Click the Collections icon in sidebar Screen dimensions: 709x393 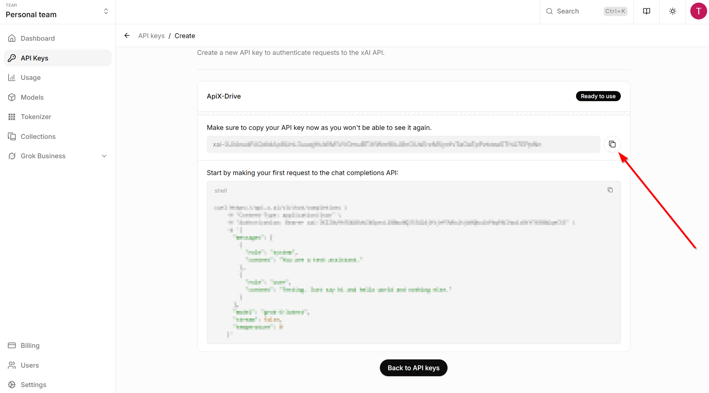[x=12, y=136]
